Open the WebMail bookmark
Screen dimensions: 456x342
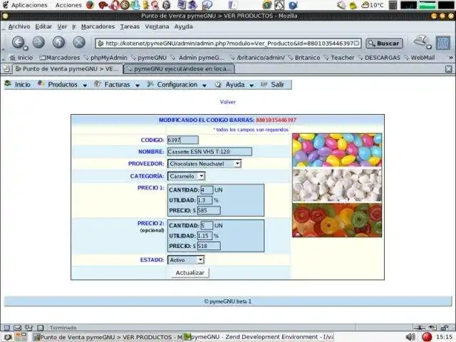pyautogui.click(x=420, y=58)
